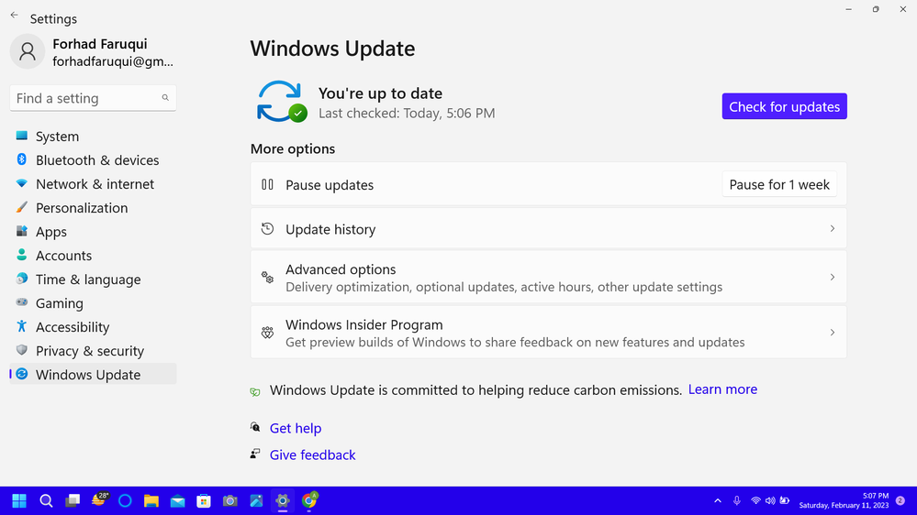
Task: Click the chevron on Windows Insider Program
Action: pyautogui.click(x=833, y=333)
